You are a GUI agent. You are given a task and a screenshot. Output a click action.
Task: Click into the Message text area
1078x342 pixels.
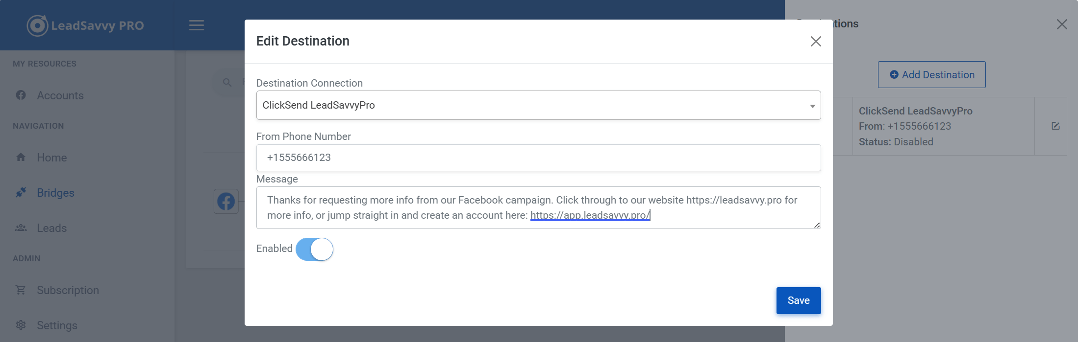coord(538,207)
